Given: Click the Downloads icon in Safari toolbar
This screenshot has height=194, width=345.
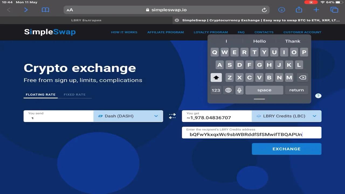Looking at the screenshot, I should coord(281,10).
